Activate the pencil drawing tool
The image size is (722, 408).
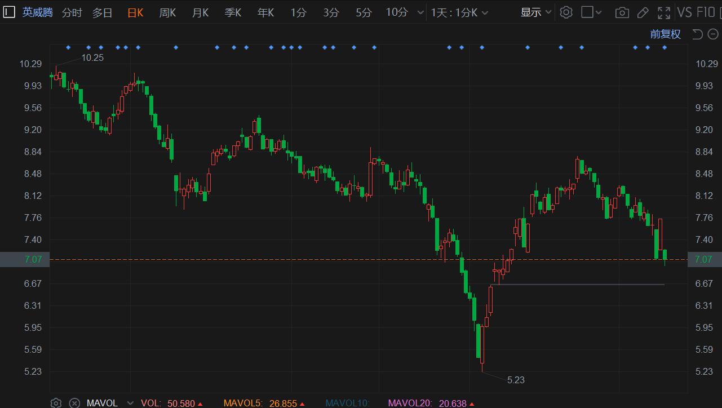pos(643,12)
